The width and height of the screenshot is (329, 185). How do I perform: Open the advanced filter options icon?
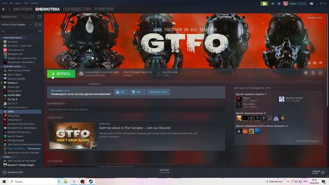point(40,31)
